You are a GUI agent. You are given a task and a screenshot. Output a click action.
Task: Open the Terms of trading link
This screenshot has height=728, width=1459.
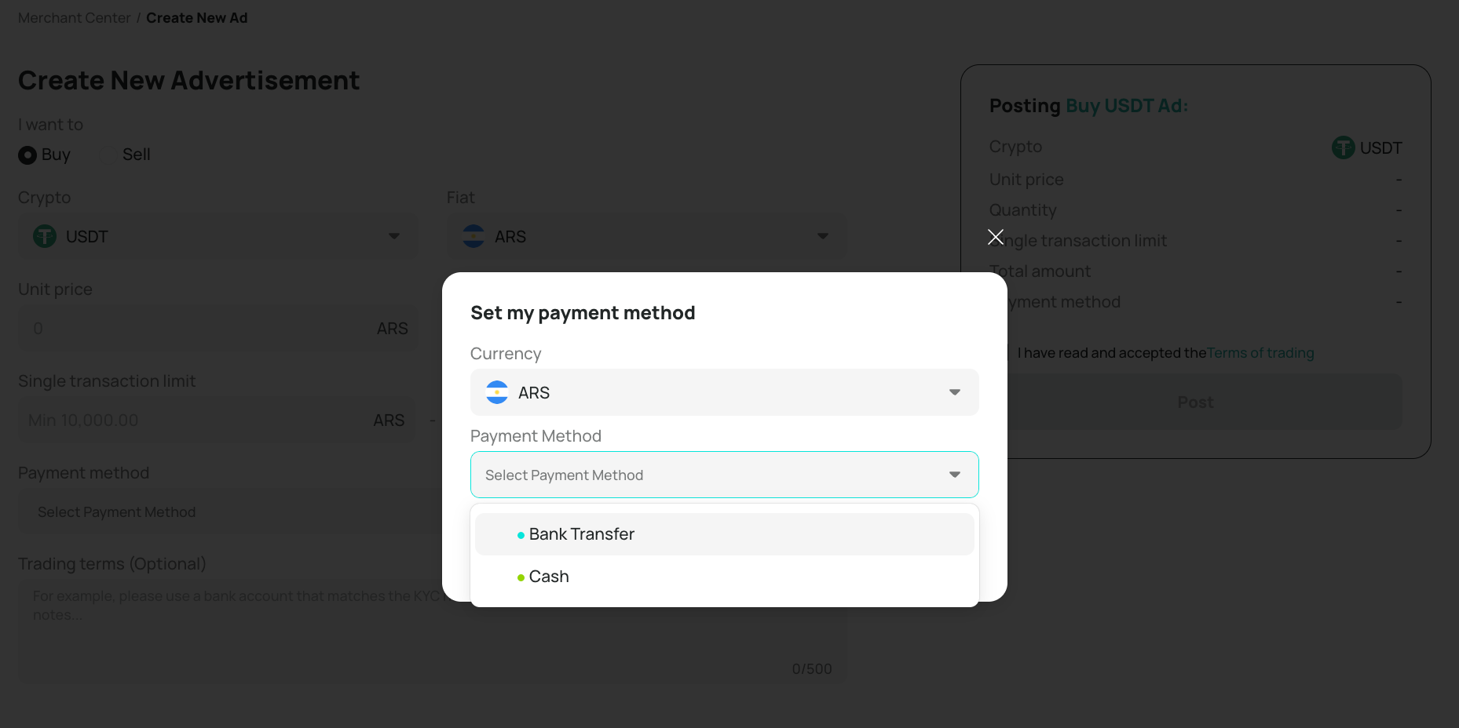point(1260,353)
